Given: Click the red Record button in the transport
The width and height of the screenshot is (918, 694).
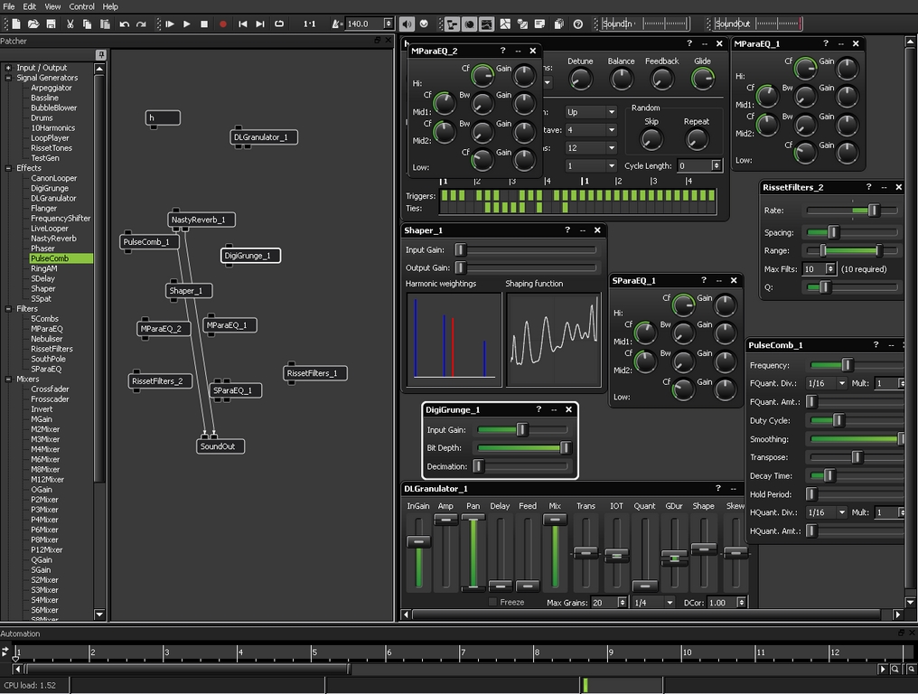Looking at the screenshot, I should (223, 23).
